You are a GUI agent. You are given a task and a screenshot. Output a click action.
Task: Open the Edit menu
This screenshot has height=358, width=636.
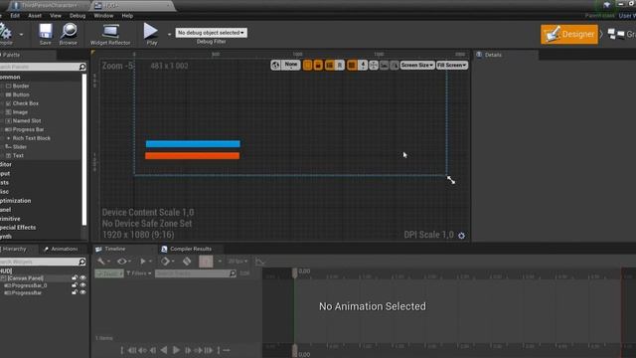[x=15, y=16]
